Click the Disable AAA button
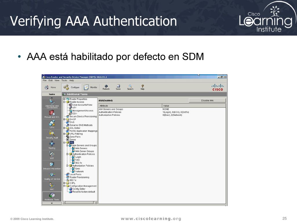This screenshot has width=297, height=223. tap(207, 100)
